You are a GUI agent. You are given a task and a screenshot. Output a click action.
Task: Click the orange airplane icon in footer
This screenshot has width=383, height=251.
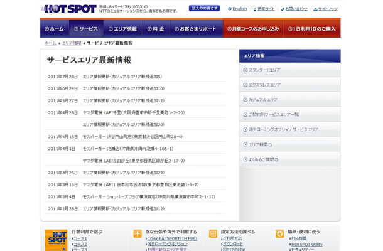point(138,233)
